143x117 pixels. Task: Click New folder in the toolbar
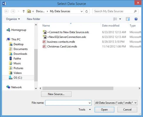(x=33, y=19)
